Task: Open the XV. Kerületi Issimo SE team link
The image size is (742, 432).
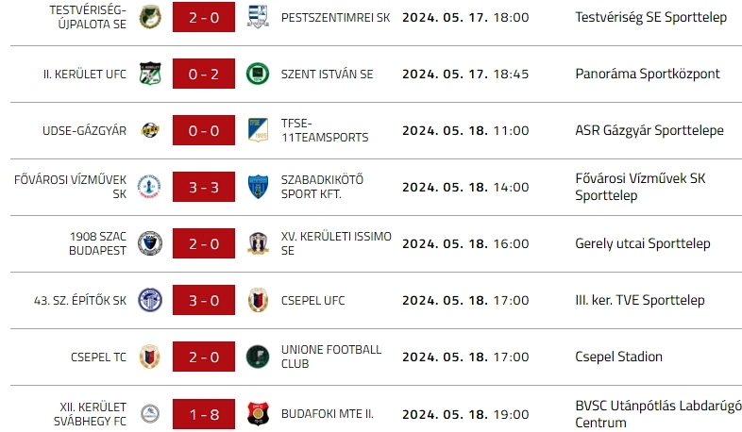Action: click(x=335, y=243)
